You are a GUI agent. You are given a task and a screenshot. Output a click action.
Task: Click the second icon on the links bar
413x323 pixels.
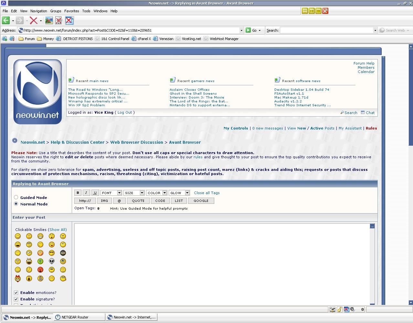click(x=12, y=39)
